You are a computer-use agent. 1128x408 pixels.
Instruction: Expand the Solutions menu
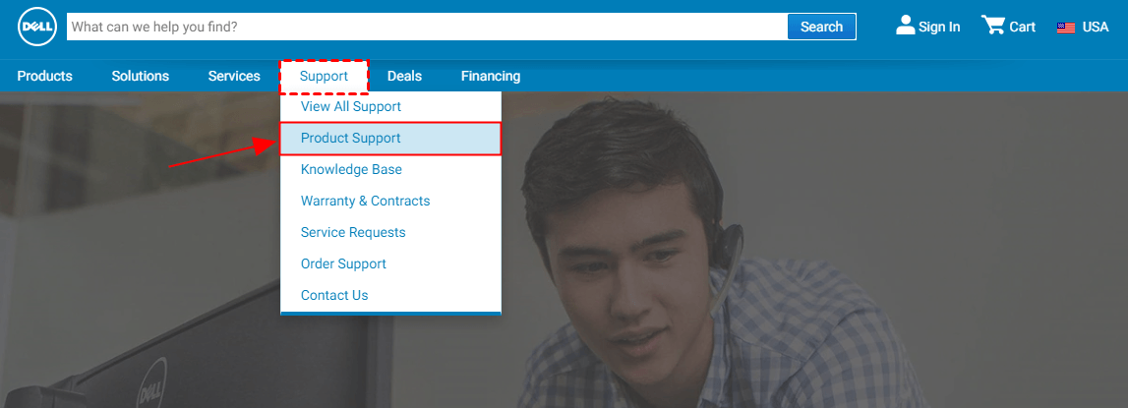click(140, 76)
